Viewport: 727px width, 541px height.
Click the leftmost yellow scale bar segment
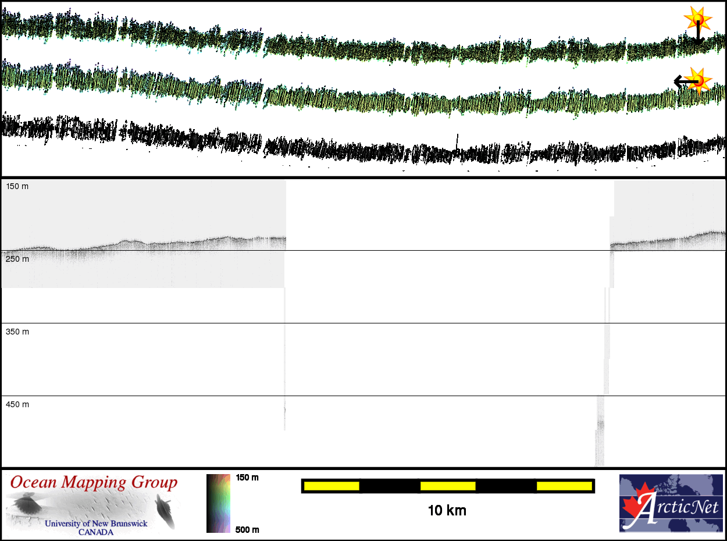(x=331, y=486)
